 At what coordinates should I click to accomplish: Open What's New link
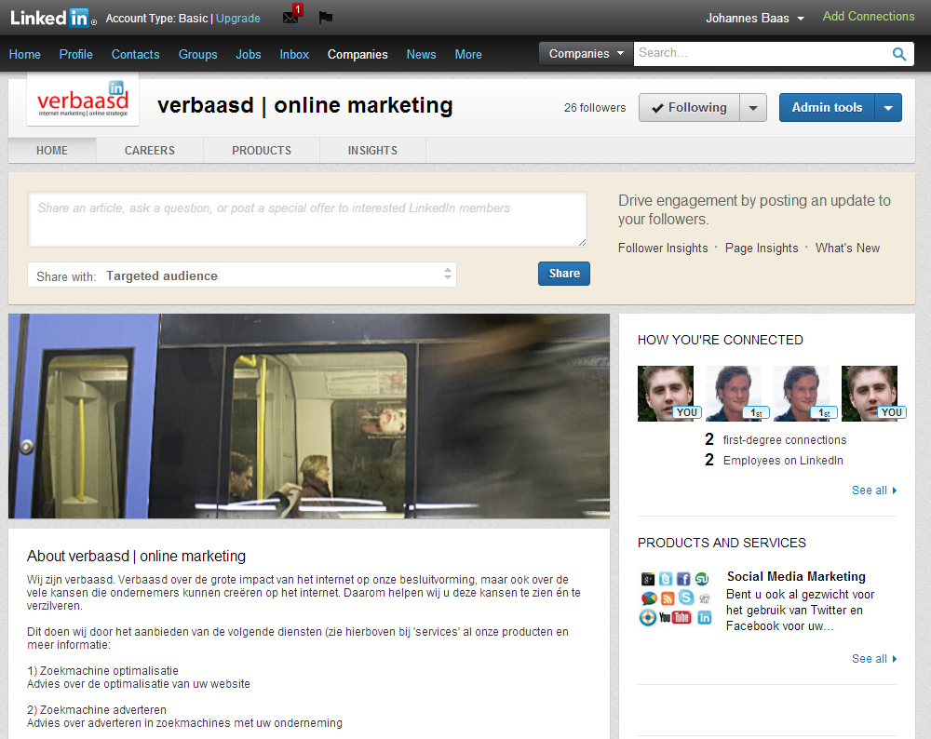click(x=847, y=249)
